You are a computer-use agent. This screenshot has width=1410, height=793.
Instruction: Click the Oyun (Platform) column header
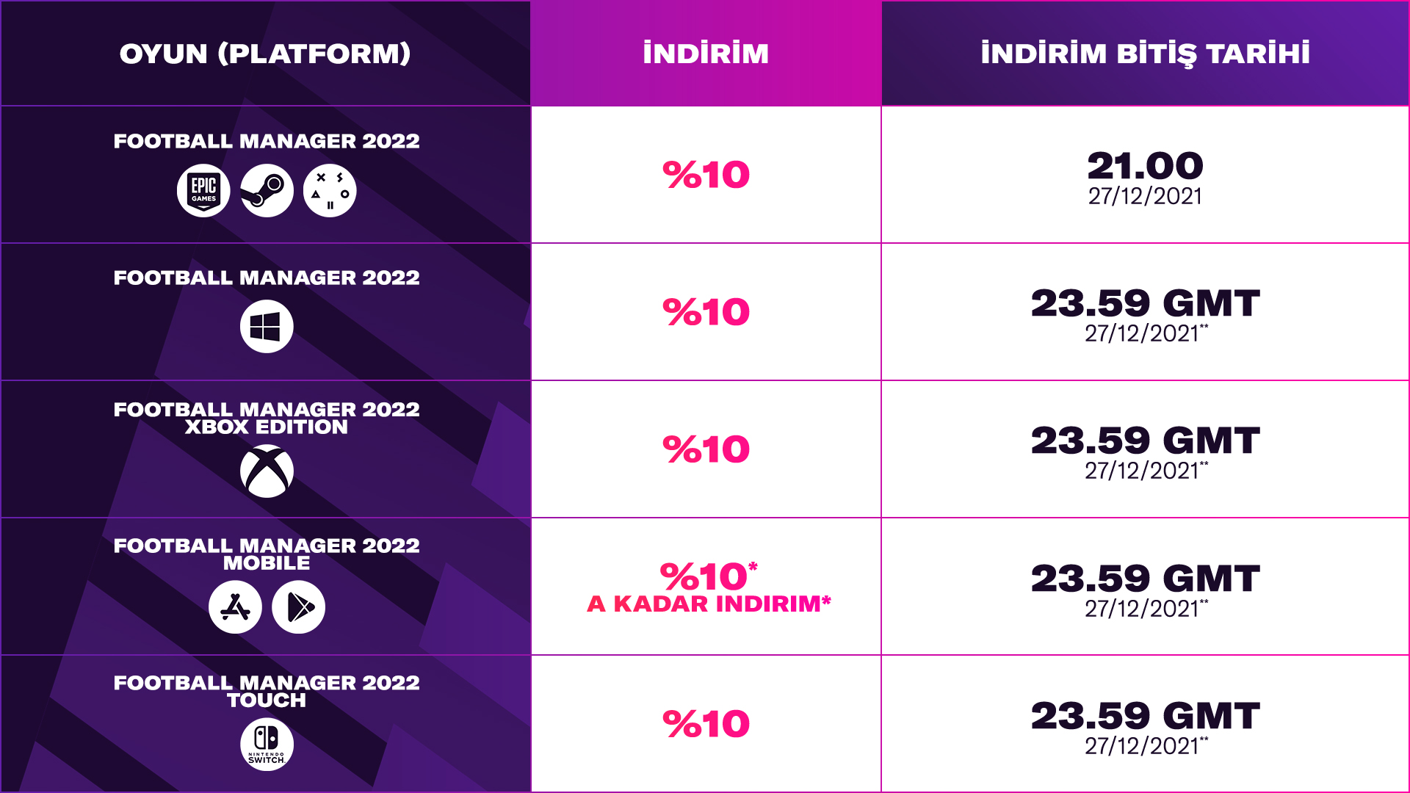[x=265, y=54]
